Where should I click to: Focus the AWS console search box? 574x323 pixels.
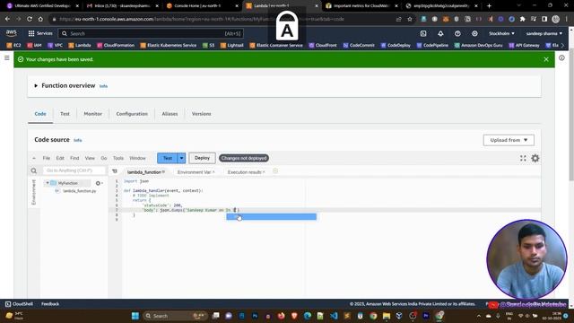coord(151,33)
